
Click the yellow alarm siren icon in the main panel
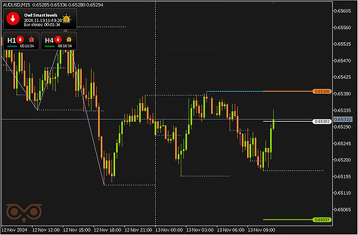[x=66, y=19]
